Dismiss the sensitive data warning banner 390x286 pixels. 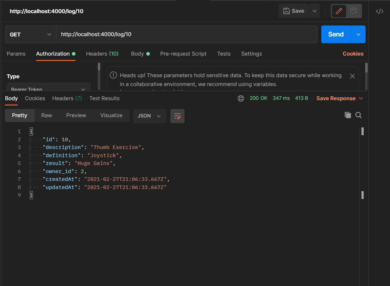tap(353, 76)
